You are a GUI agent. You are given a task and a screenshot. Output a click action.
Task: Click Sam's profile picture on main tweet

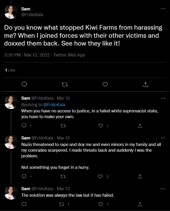coord(11,12)
